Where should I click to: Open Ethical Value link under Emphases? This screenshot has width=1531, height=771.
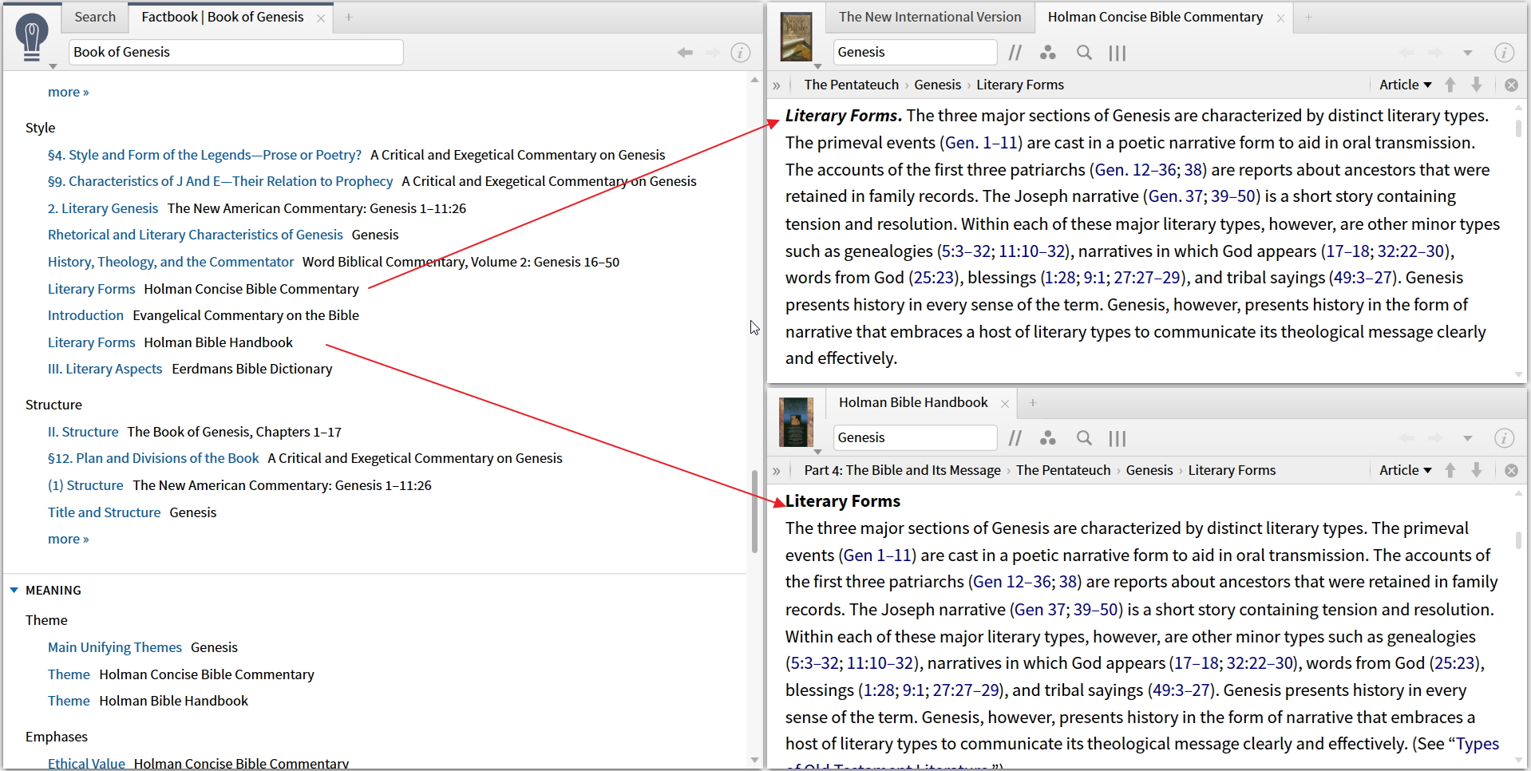tap(86, 764)
